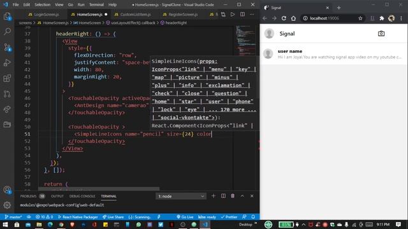Screen dimensions: 408x229
Task: Click React Native Packager status item
Action: [x=78, y=217]
